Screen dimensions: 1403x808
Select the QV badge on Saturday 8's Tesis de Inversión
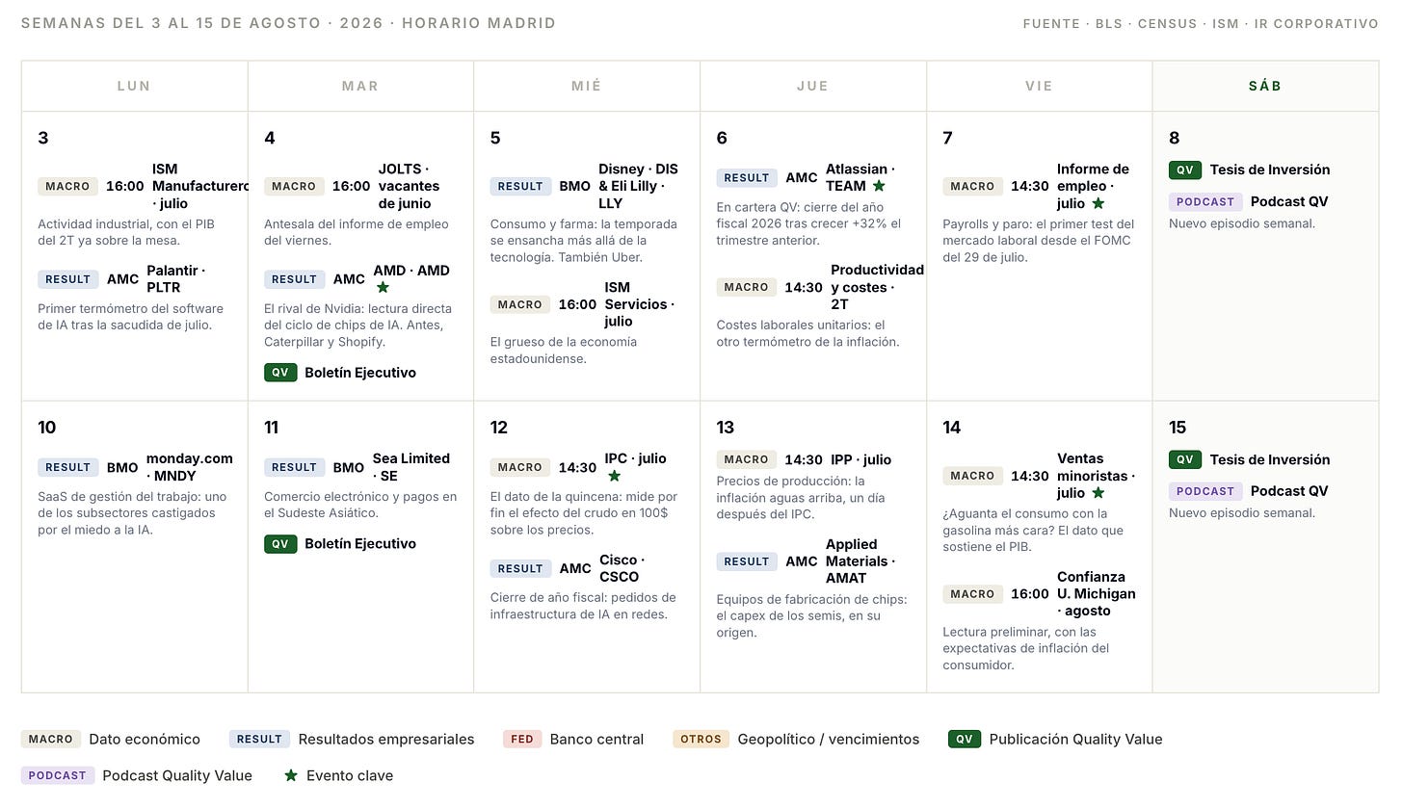1185,169
